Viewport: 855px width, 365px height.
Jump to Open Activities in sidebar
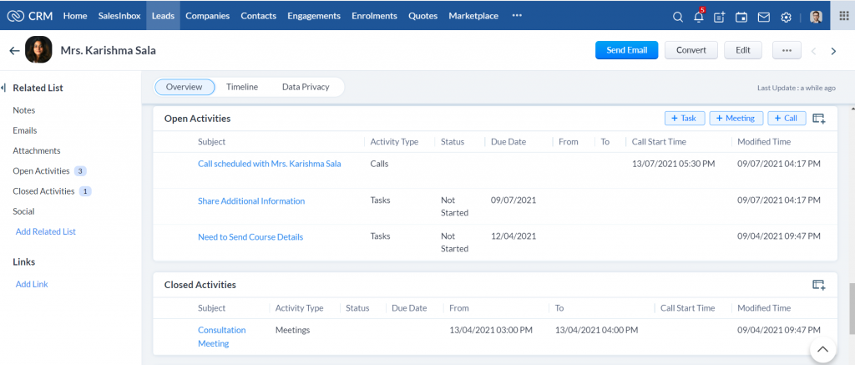pos(42,170)
